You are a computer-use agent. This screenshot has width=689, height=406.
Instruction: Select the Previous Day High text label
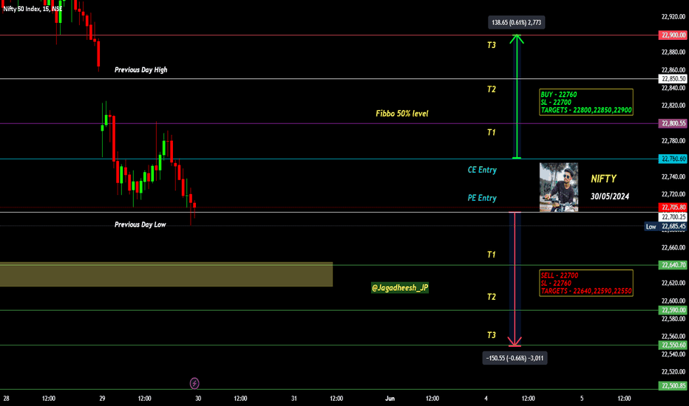click(140, 70)
